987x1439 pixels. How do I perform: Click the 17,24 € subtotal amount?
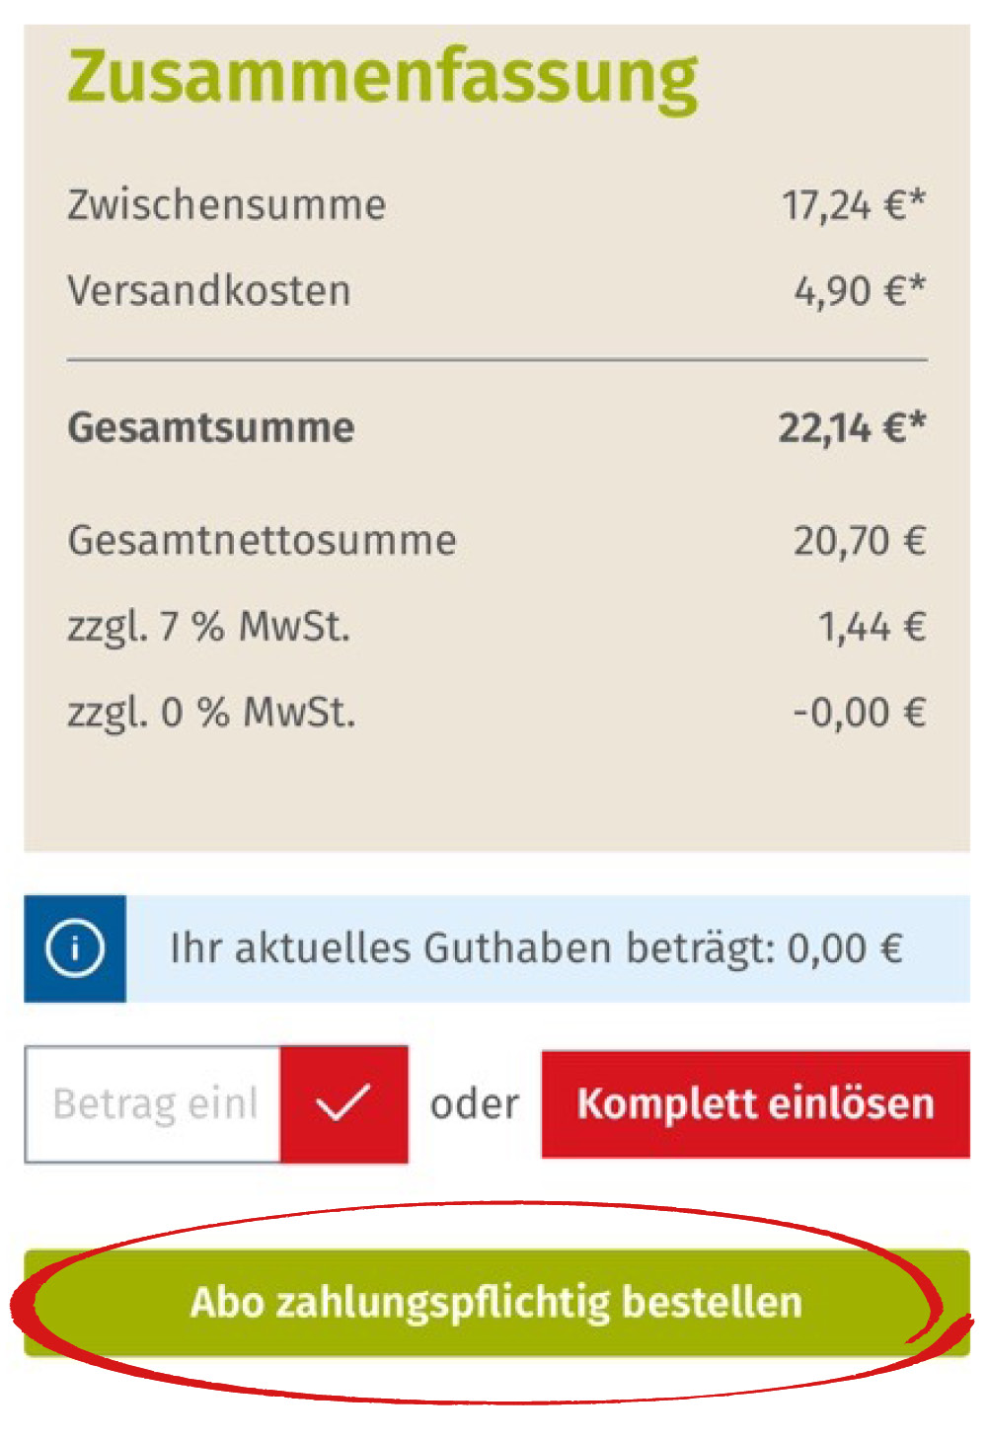(854, 205)
